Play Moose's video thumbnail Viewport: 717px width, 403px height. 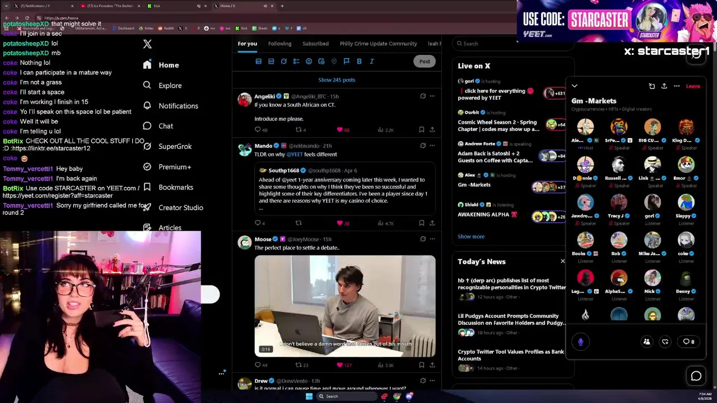pyautogui.click(x=345, y=306)
